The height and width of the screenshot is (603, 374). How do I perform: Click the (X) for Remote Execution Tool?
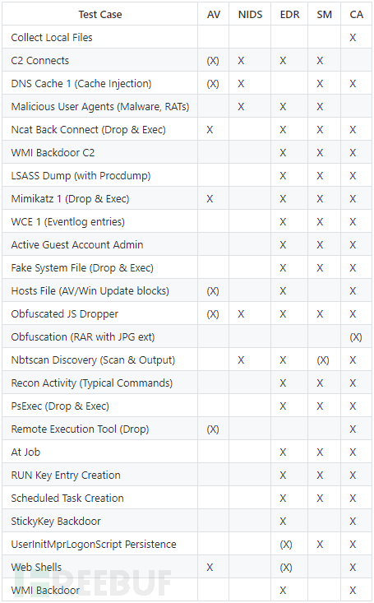(x=213, y=429)
